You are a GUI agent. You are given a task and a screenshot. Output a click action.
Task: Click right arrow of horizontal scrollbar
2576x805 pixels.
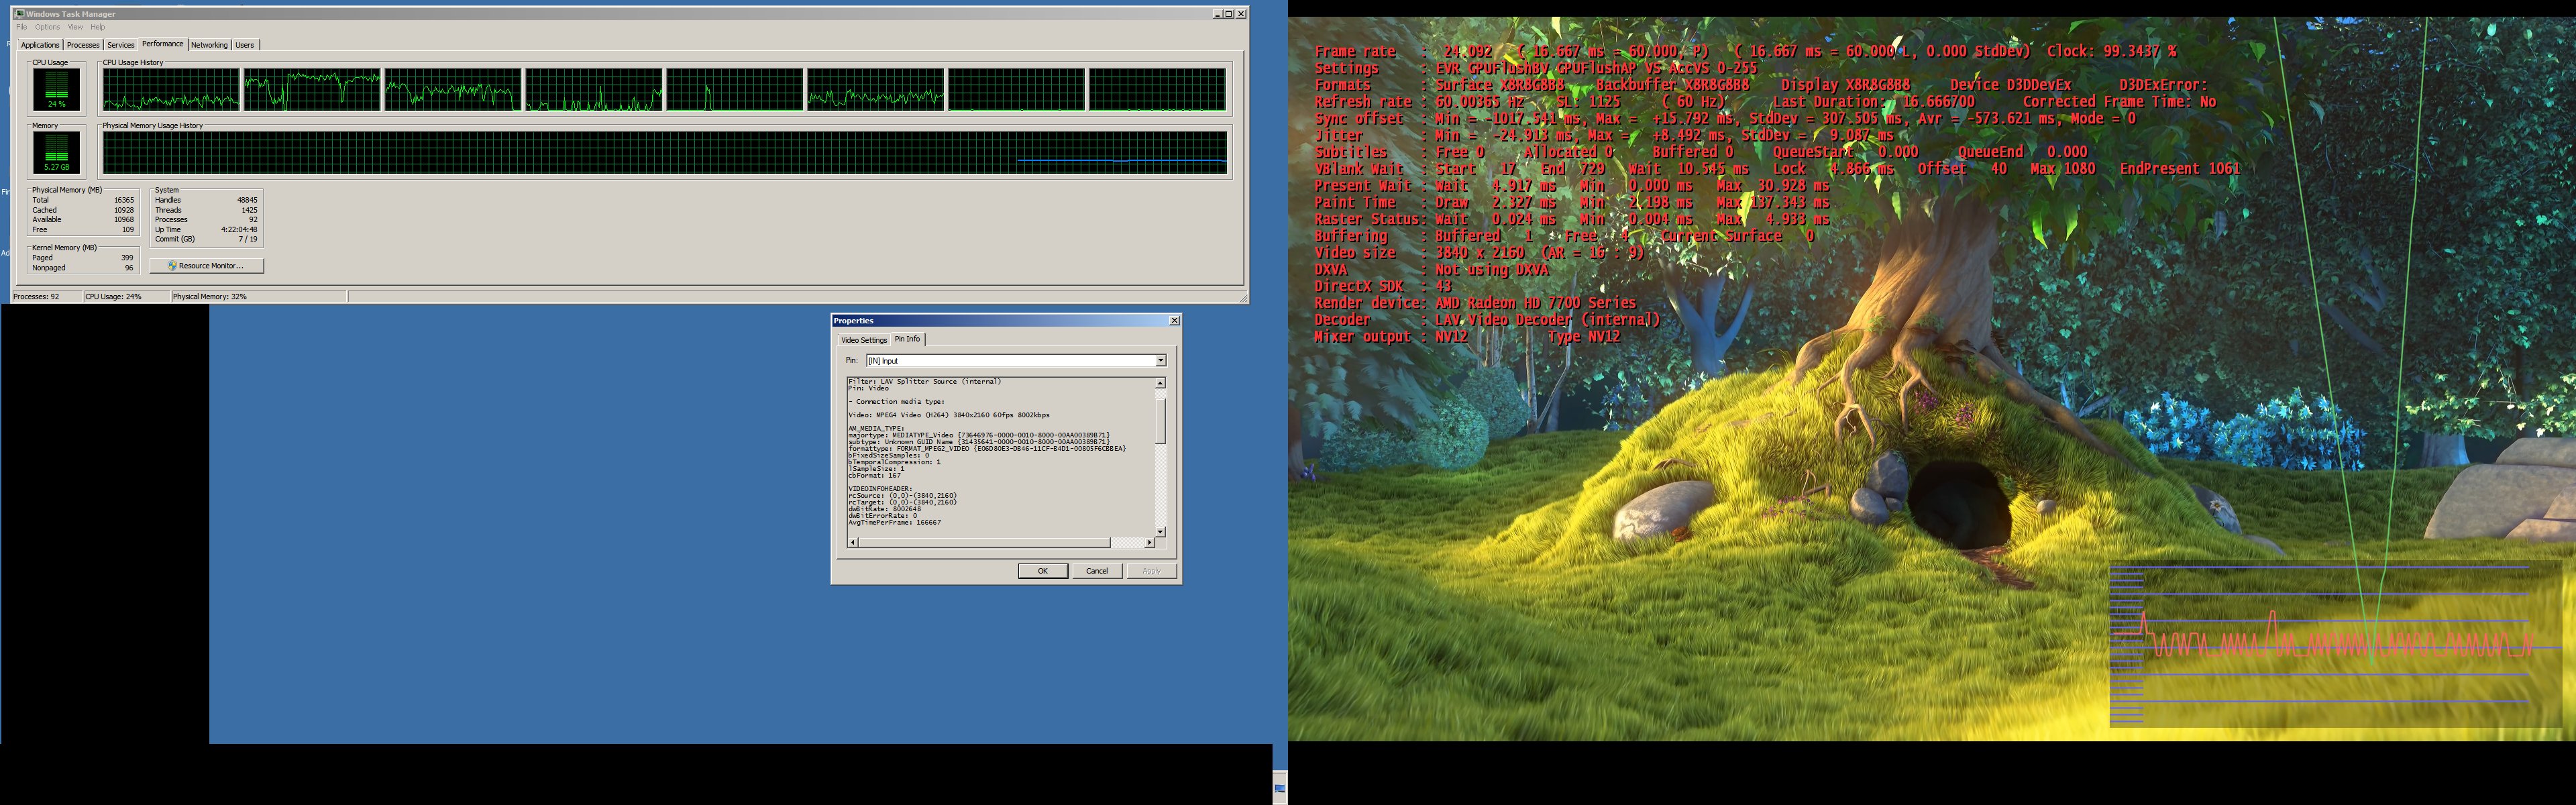click(1149, 542)
